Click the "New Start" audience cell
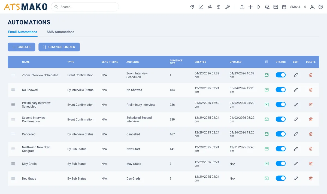 (x=133, y=149)
